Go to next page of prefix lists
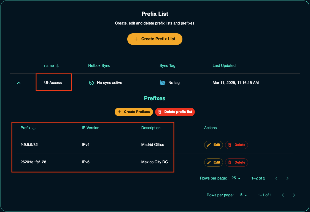This screenshot has height=212, width=310. point(294,195)
